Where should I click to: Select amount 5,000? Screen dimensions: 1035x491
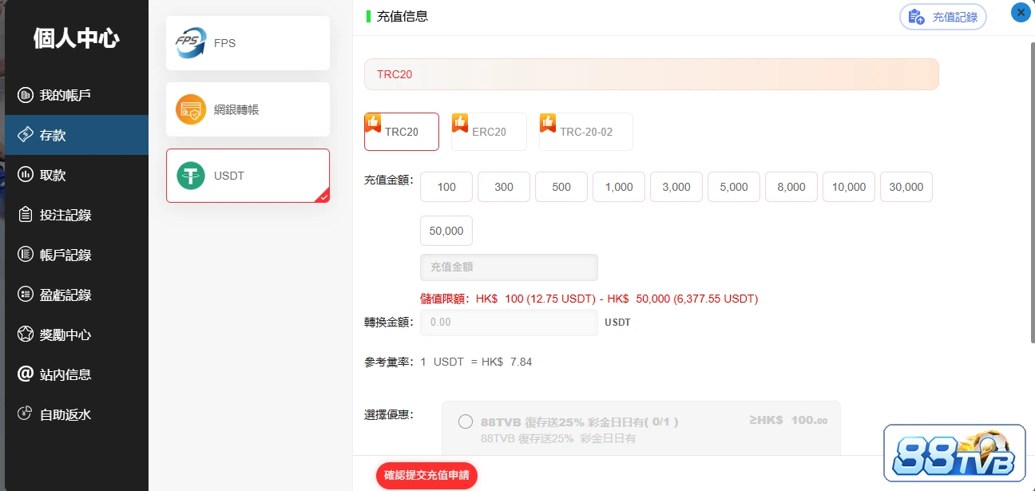734,187
